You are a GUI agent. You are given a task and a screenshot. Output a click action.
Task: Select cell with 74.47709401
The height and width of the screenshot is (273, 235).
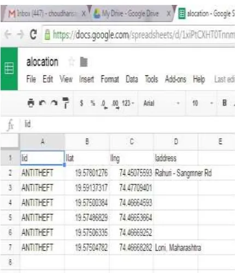(132, 188)
